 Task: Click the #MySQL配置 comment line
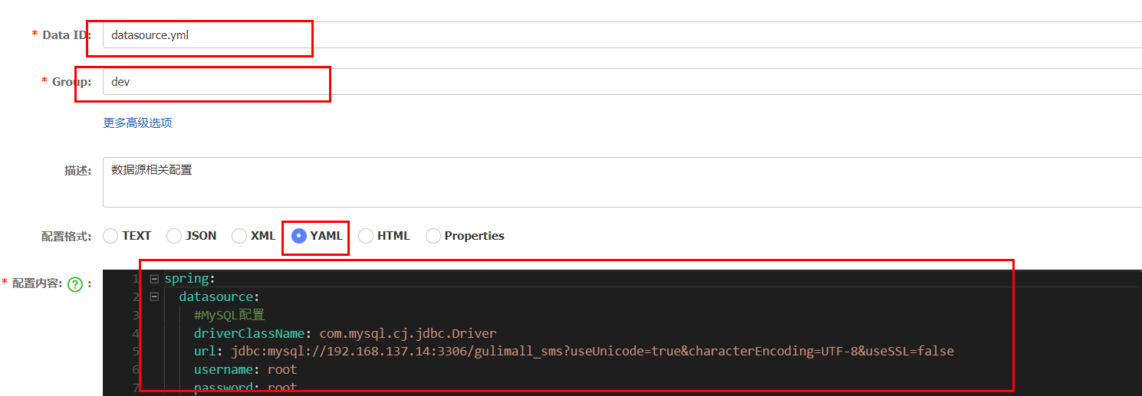(229, 315)
